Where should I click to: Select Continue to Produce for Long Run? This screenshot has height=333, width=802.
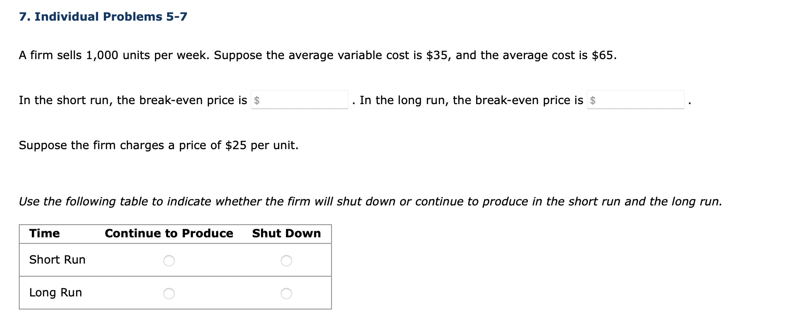click(x=170, y=293)
